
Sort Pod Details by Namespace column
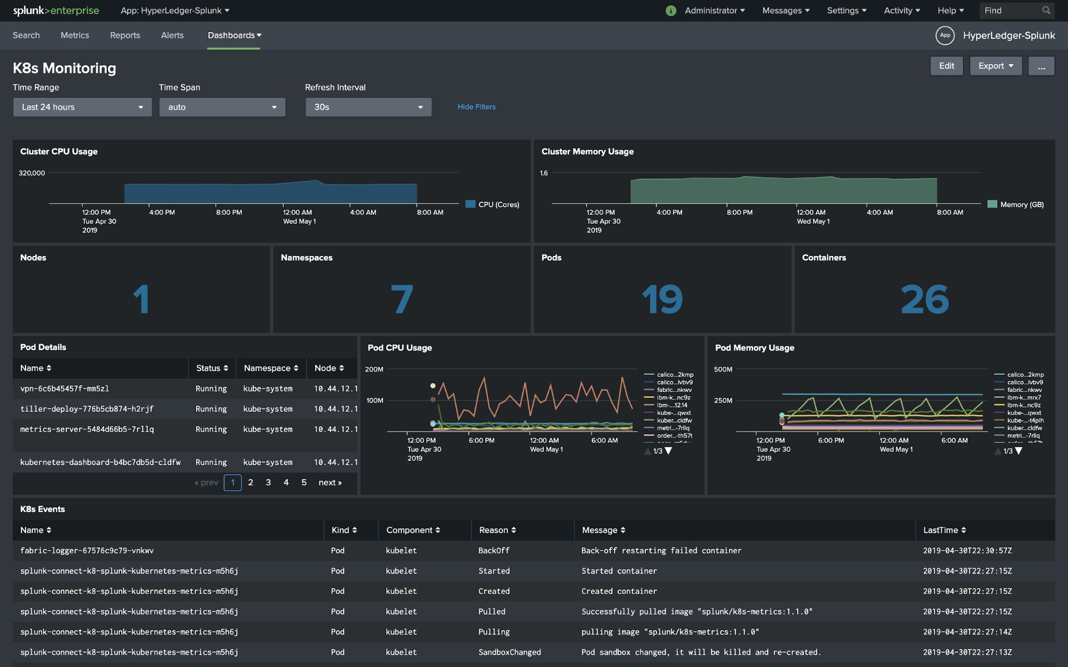(x=271, y=368)
